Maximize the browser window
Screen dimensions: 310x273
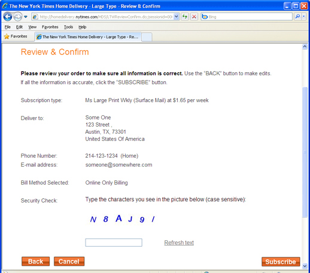coord(296,6)
